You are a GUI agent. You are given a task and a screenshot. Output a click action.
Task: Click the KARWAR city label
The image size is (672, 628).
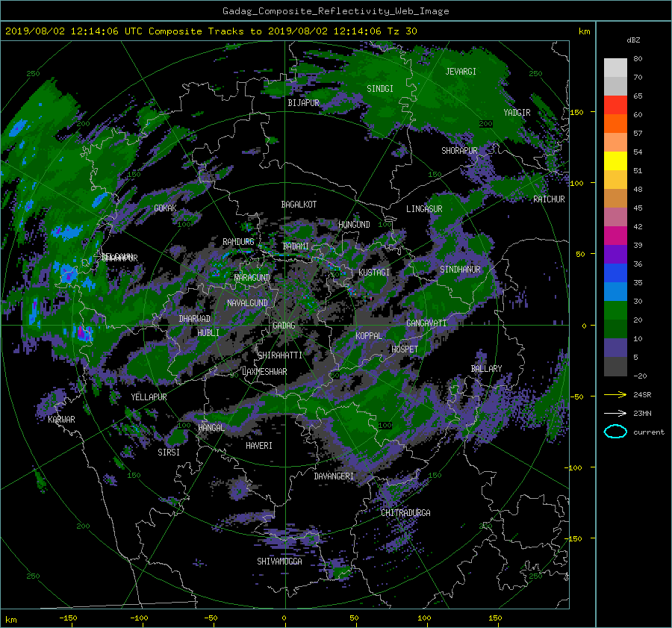tap(61, 420)
